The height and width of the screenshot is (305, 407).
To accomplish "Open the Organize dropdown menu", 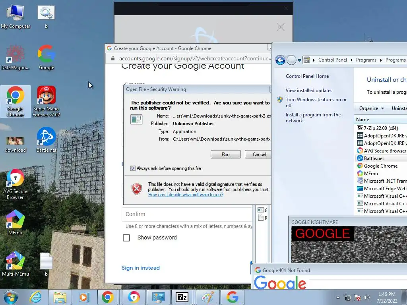I will 372,108.
